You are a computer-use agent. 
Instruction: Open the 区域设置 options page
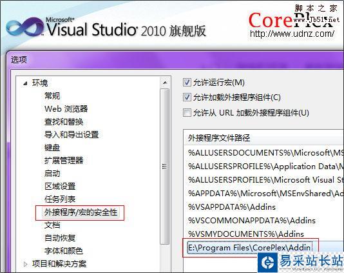tap(60, 187)
